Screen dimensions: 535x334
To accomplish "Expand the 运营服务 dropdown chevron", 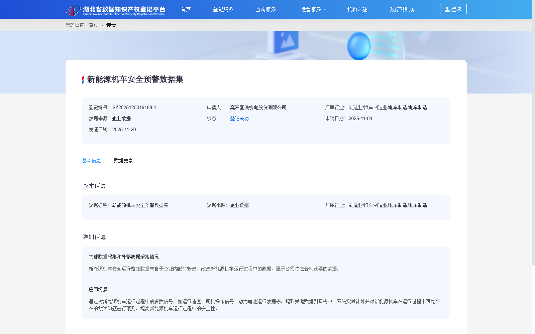I will click(325, 10).
